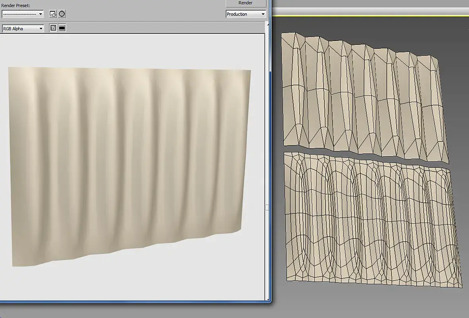This screenshot has height=318, width=469.
Task: Click the Render Preset label
Action: pos(16,6)
